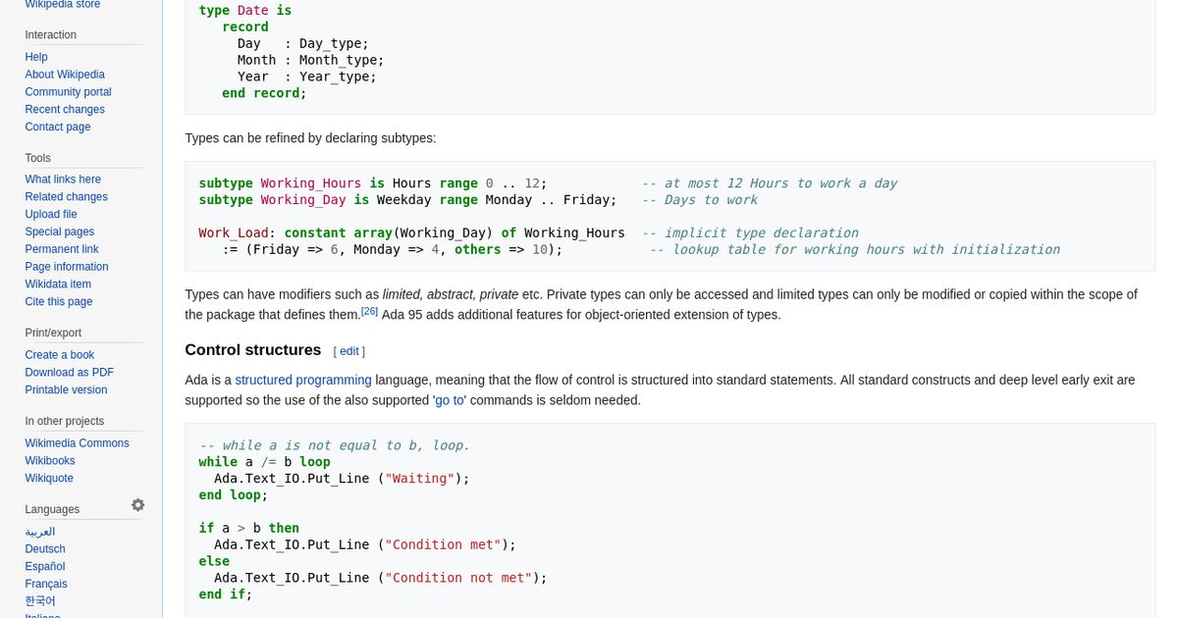Go to the Community portal
This screenshot has width=1178, height=618.
[x=68, y=91]
